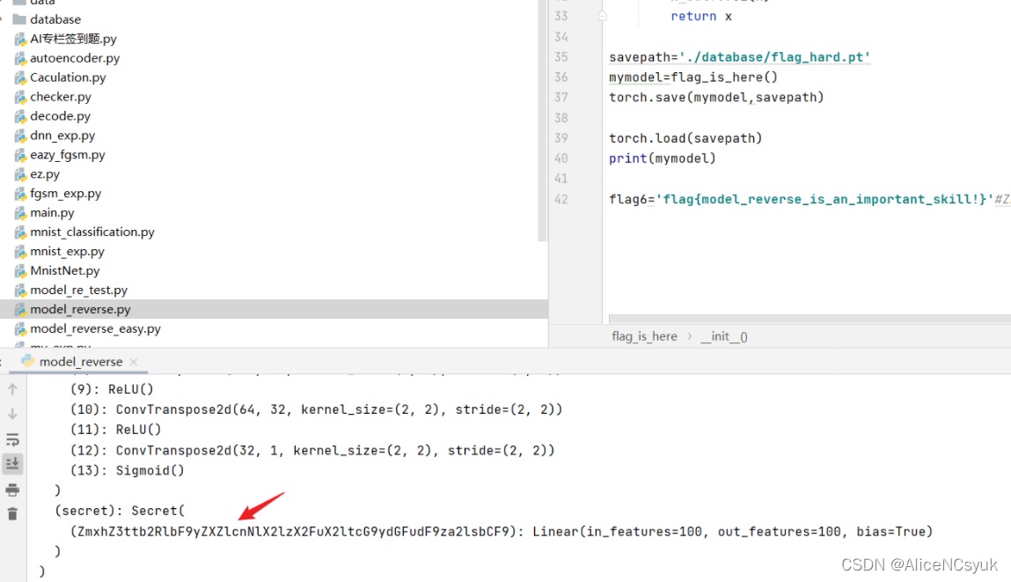The image size is (1011, 582).
Task: Clear console output with trash icon
Action: pos(12,514)
